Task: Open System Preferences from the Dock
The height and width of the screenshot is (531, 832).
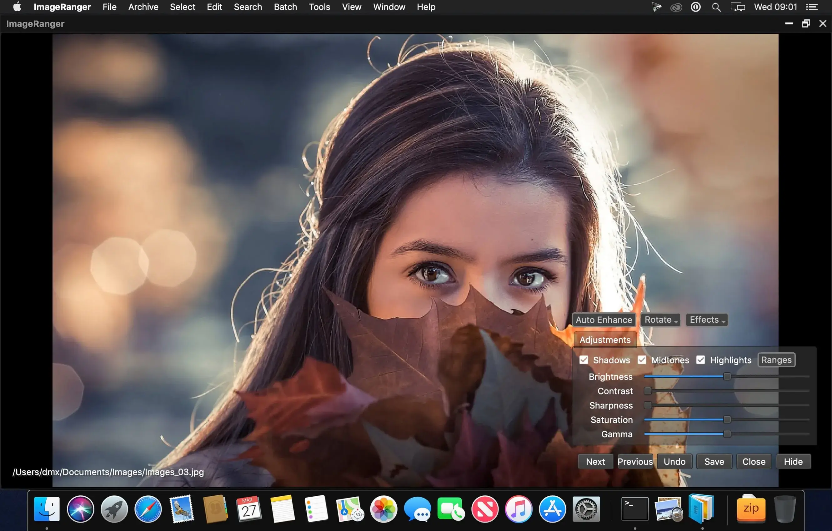Action: [x=586, y=509]
